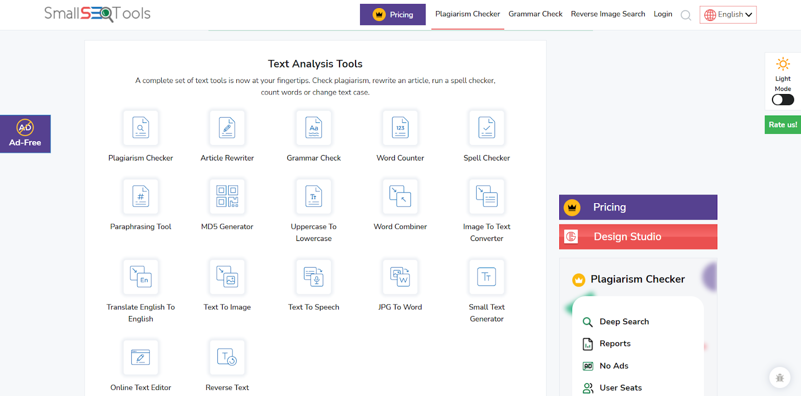The width and height of the screenshot is (801, 396).
Task: Click the Deep Search feature text
Action: [624, 321]
